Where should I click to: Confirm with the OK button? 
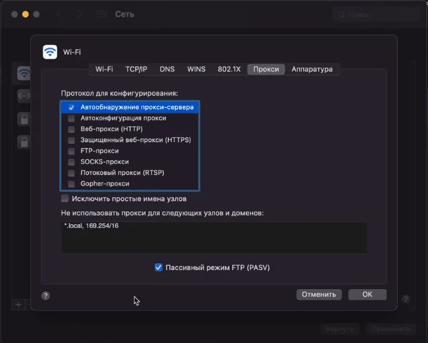point(367,294)
